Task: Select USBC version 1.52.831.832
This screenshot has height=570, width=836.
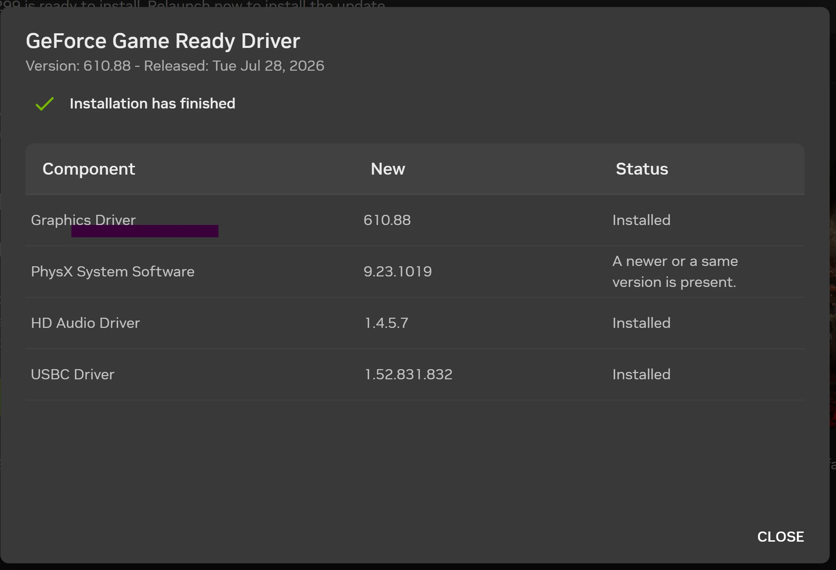Action: (408, 374)
